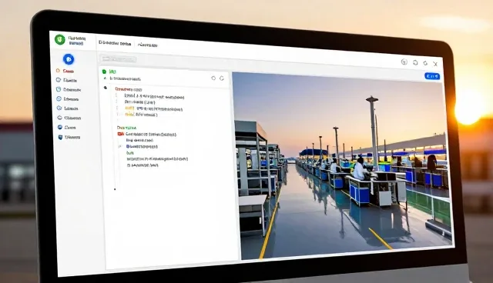
Task: Click the refresh icon in code panel header
Action: coord(222,78)
